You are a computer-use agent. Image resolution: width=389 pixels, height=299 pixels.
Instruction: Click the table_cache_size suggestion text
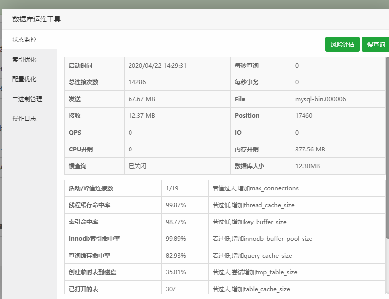(x=251, y=289)
